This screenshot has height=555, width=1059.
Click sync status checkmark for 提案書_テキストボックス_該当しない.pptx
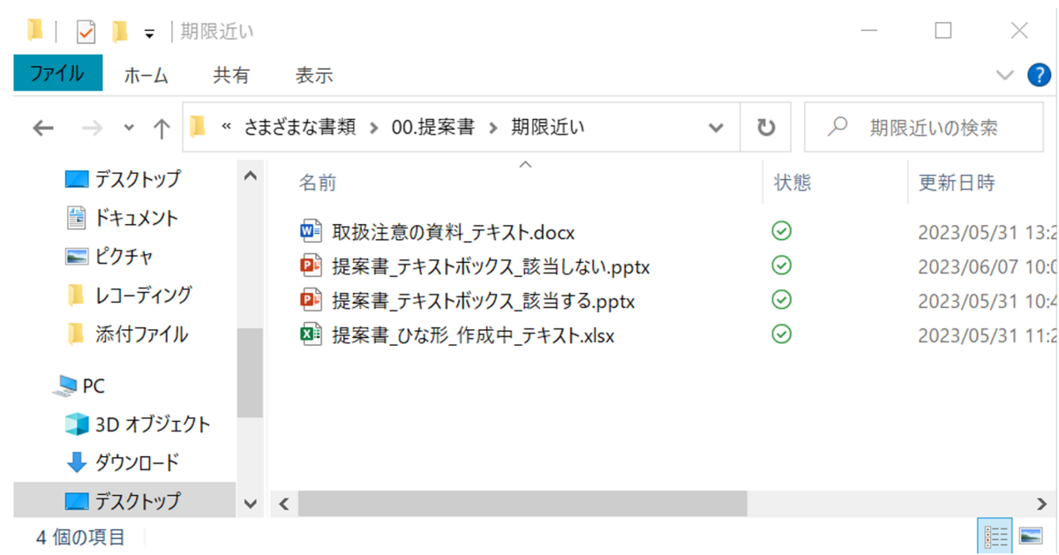point(781,266)
